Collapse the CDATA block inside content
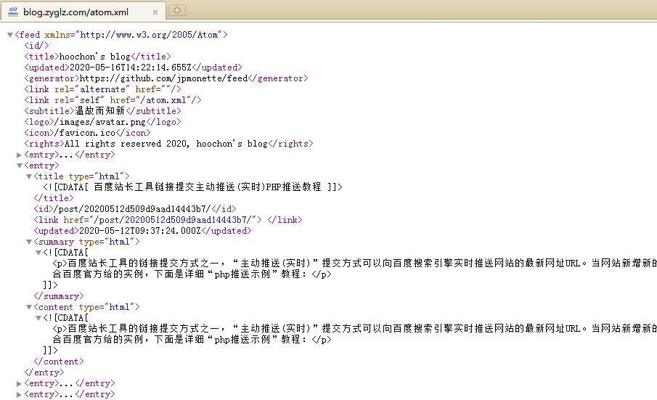The image size is (657, 400). pyautogui.click(x=38, y=318)
